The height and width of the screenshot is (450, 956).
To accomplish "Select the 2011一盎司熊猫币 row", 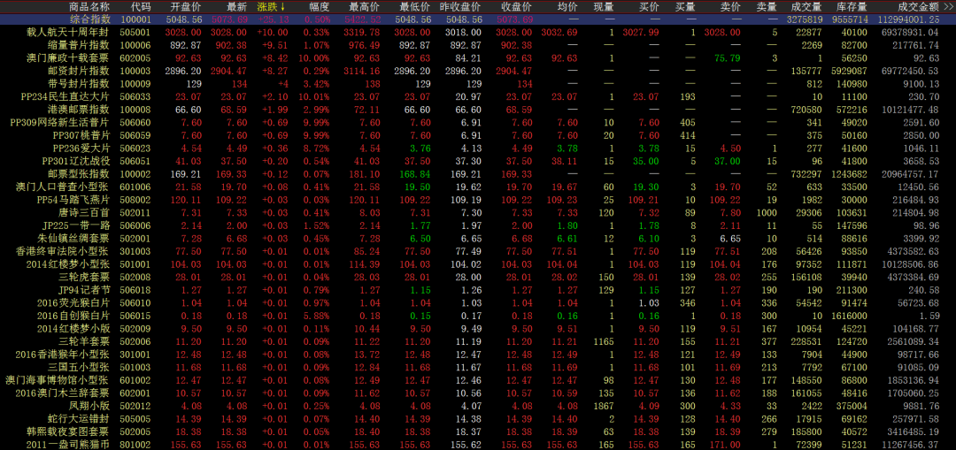I will pos(478,444).
